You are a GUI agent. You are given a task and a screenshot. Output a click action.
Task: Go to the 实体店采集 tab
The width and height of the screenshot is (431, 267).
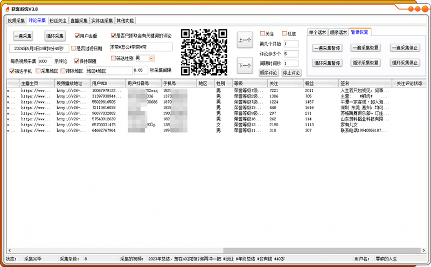coord(102,20)
